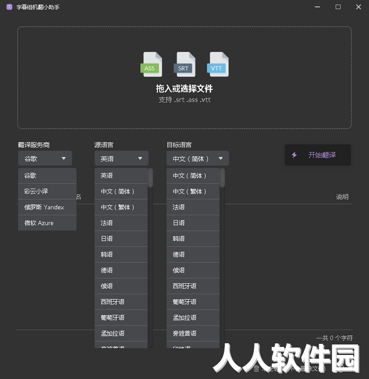This screenshot has width=369, height=379.
Task: Select 孟加拉语 in source language list
Action: click(x=121, y=333)
